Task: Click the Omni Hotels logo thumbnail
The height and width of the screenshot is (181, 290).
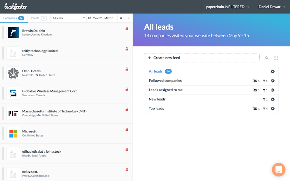Action: (x=13, y=73)
